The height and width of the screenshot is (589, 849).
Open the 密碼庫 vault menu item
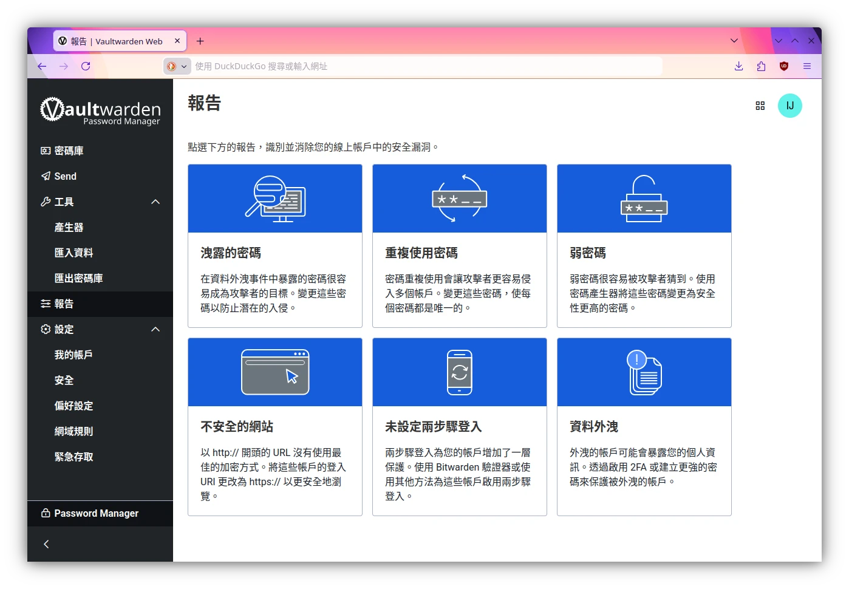coord(69,151)
